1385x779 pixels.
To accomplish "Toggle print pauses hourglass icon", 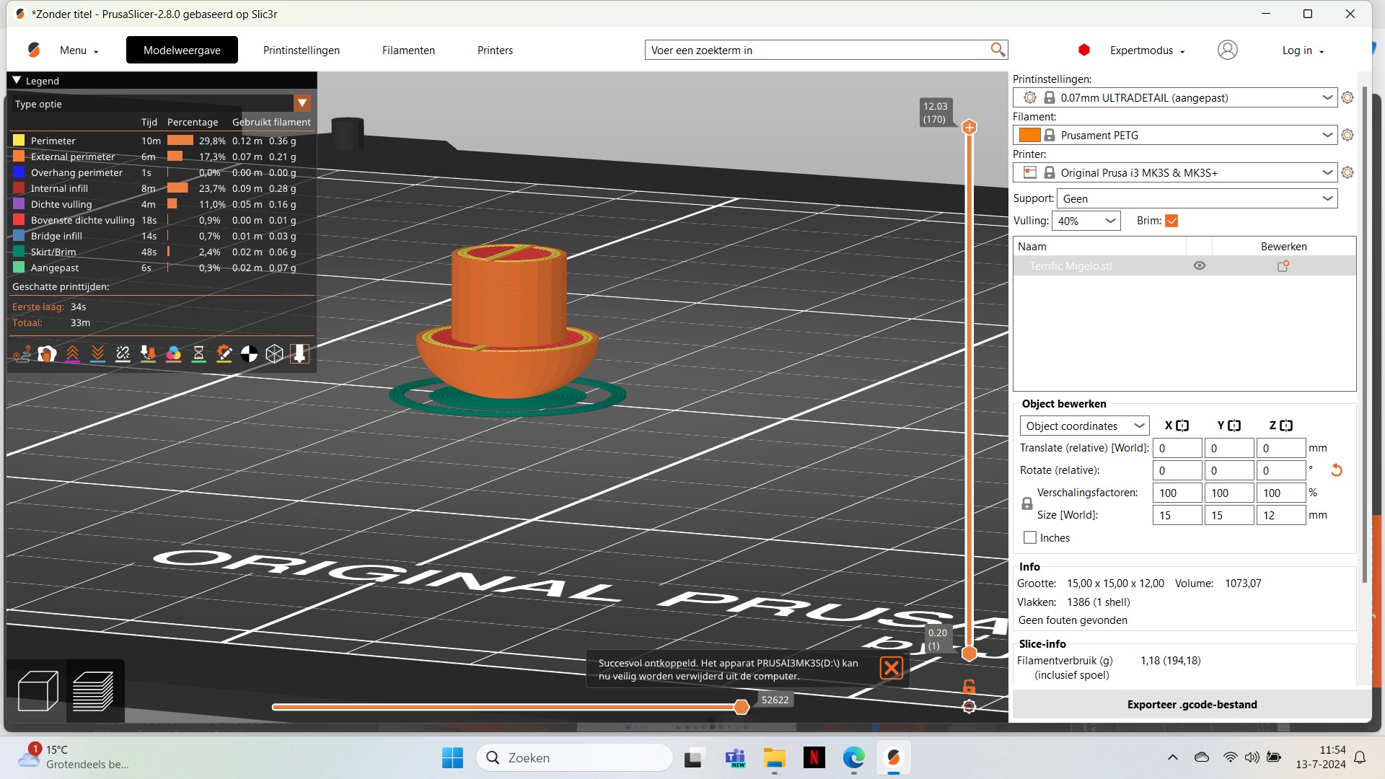I will click(198, 353).
